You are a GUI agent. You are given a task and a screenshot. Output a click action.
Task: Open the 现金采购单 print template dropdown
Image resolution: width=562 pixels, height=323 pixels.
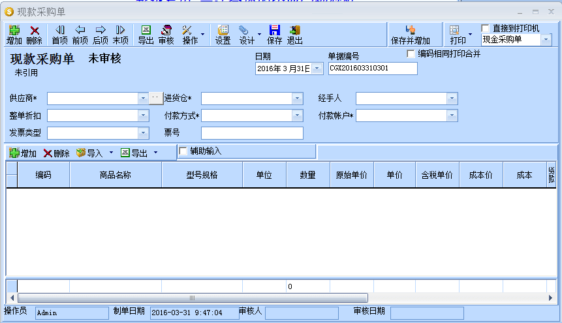546,40
